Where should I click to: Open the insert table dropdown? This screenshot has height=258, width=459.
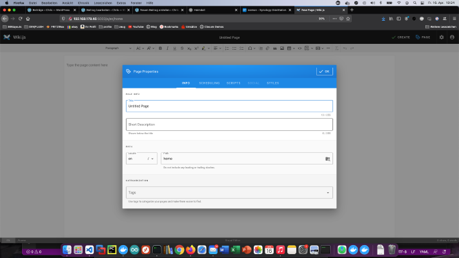click(x=291, y=48)
